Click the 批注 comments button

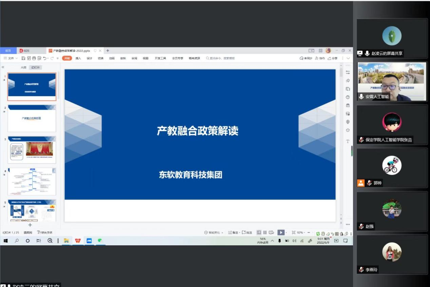click(247, 232)
